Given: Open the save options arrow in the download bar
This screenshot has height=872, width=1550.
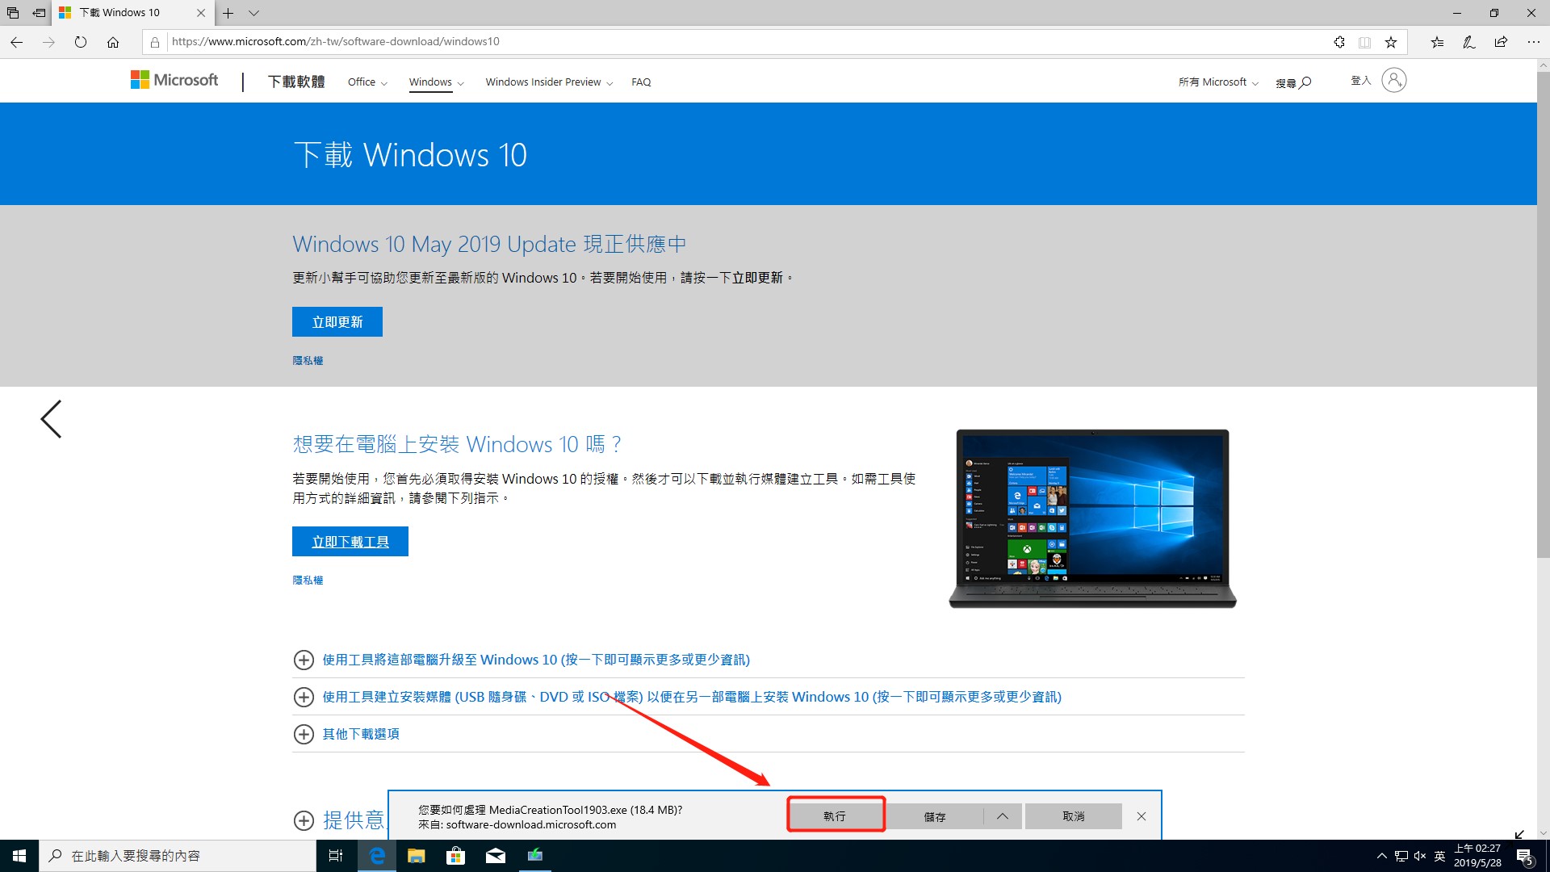Looking at the screenshot, I should (1002, 816).
